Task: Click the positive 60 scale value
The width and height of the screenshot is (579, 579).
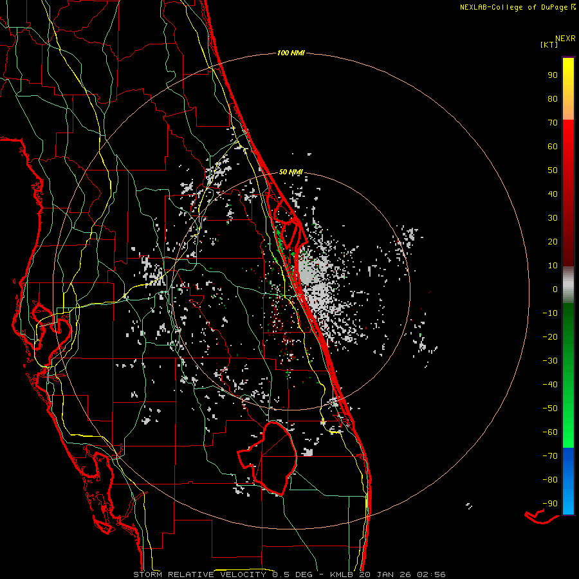Action: (553, 147)
